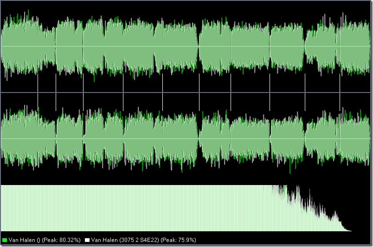Click the eighth vertical track marker line
Screen dimensions: 373x247
(x=270, y=92)
